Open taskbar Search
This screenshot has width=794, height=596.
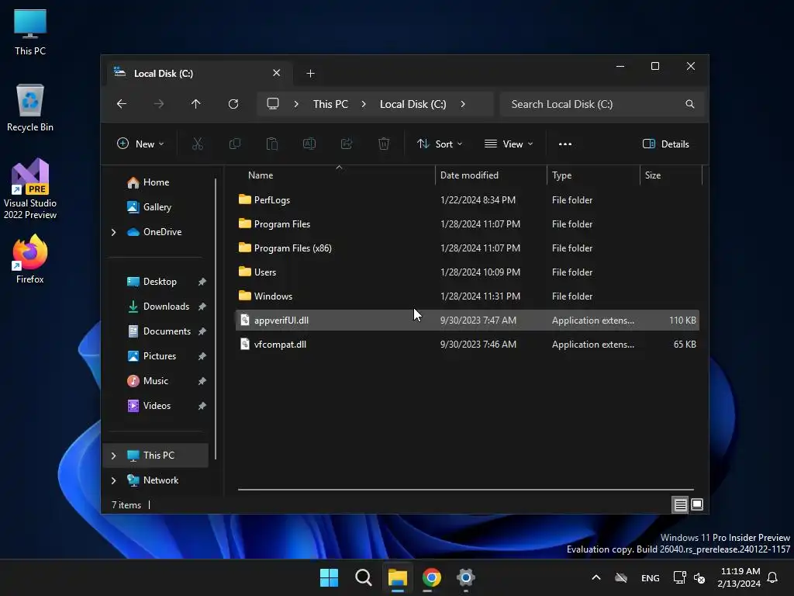click(x=363, y=577)
